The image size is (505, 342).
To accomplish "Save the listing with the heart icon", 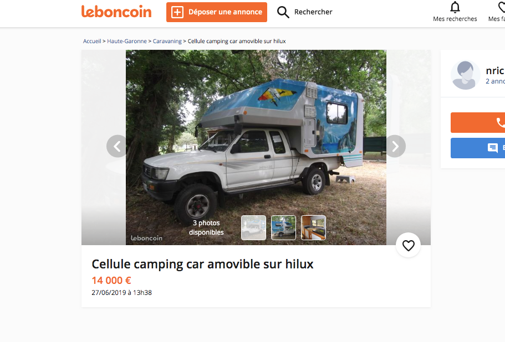I will pyautogui.click(x=408, y=246).
